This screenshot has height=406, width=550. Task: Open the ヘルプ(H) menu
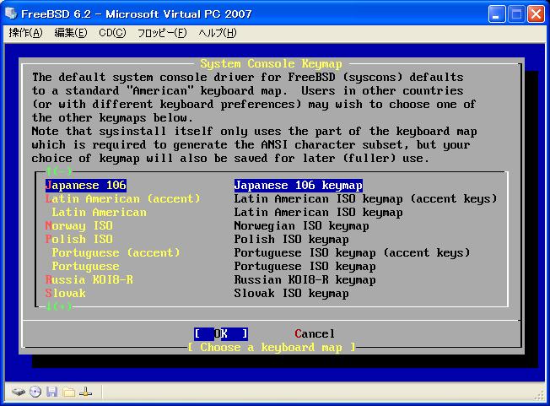click(x=218, y=33)
